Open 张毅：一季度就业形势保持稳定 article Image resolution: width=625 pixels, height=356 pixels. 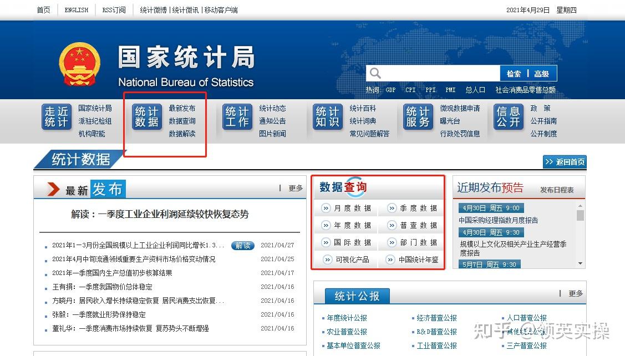[x=99, y=315]
